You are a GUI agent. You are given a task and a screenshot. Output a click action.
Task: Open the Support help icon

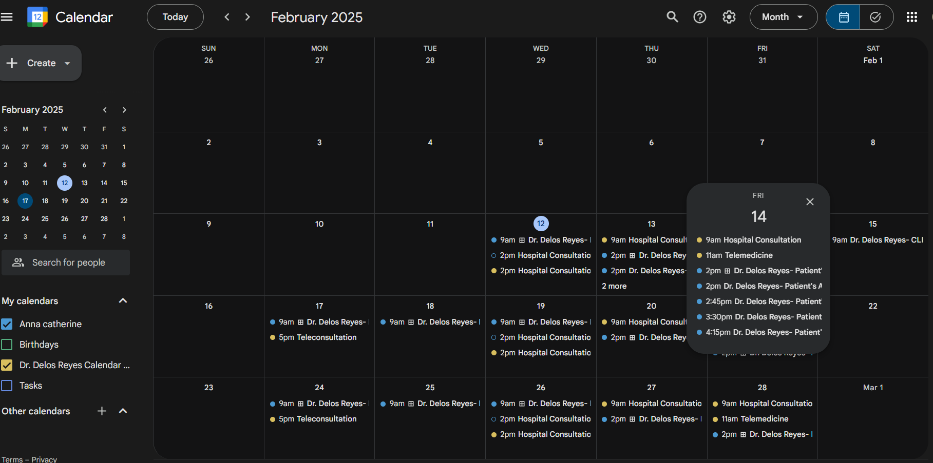click(x=700, y=17)
